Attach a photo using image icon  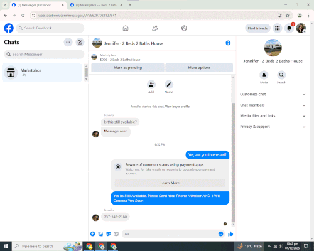pyautogui.click(x=100, y=234)
